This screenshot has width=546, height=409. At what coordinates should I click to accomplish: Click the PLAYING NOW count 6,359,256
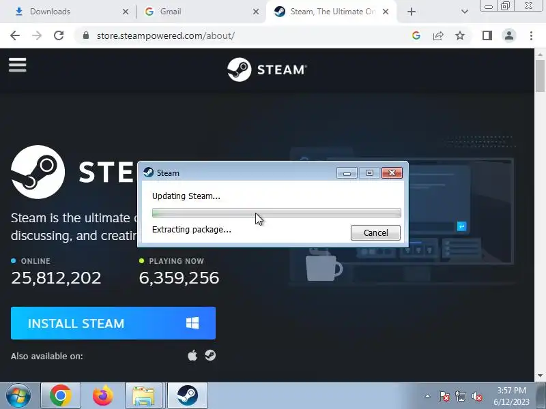pos(179,278)
